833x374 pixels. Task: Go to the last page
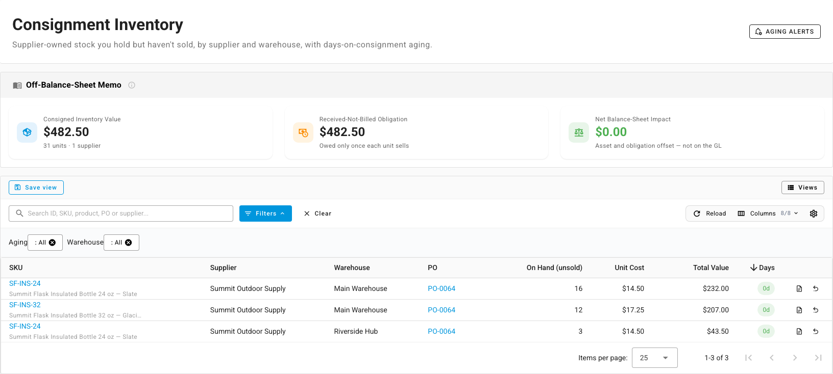(x=818, y=358)
